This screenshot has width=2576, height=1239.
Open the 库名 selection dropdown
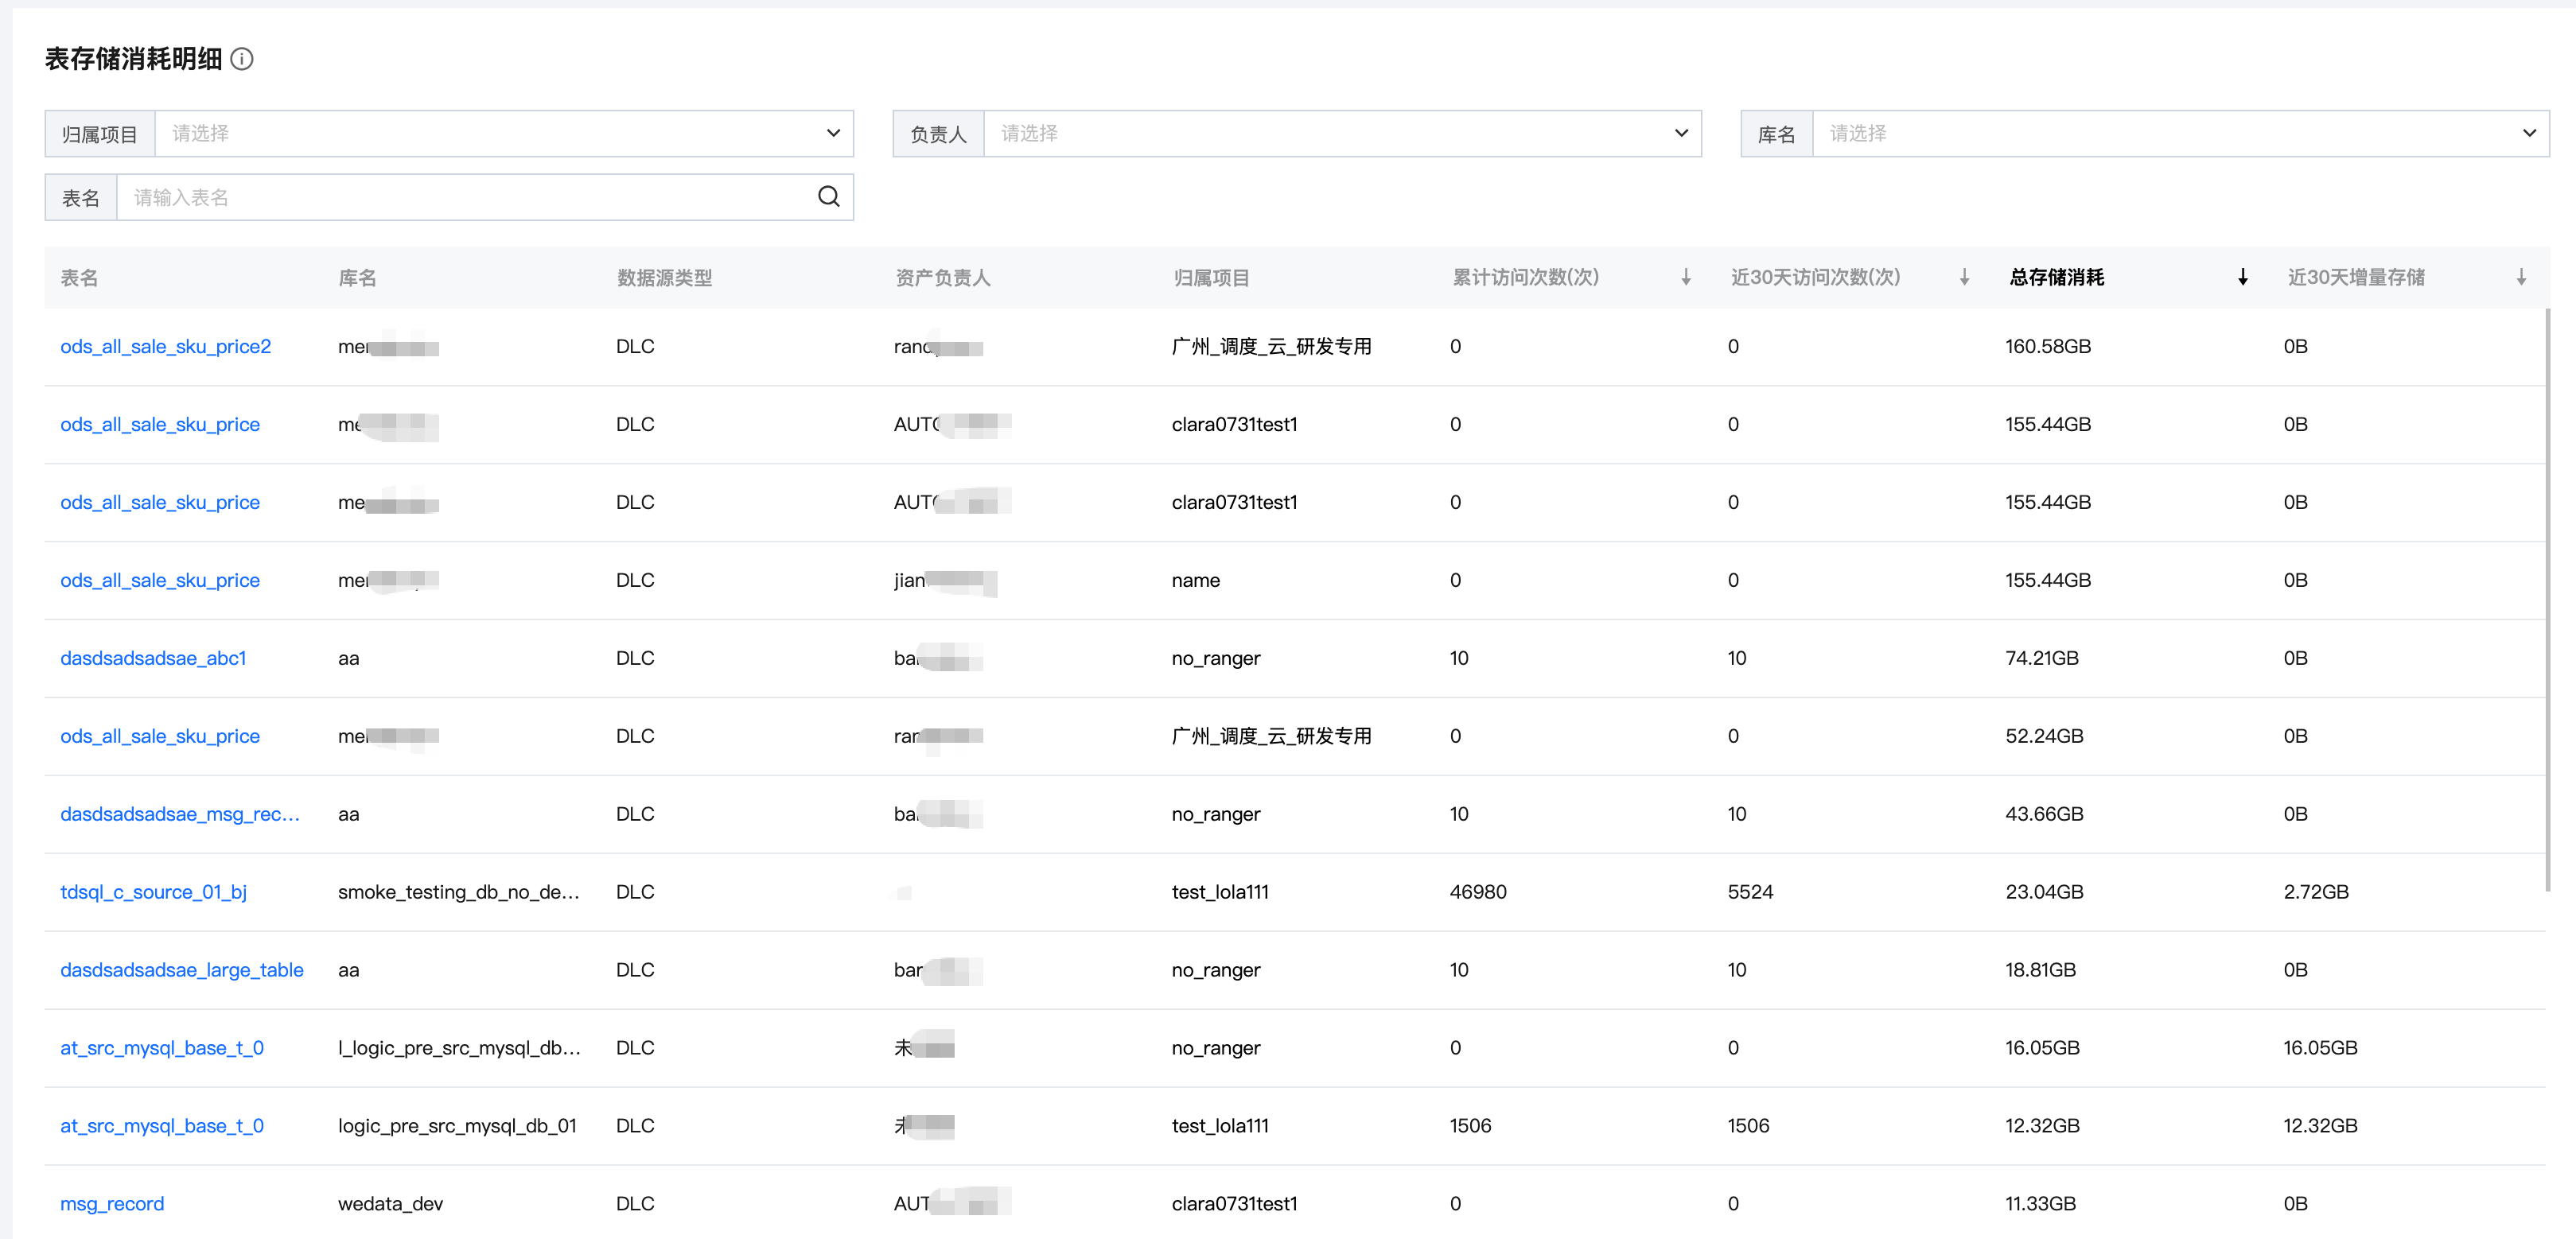(x=2180, y=133)
